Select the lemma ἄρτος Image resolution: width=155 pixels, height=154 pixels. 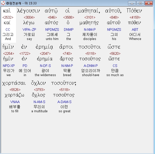(66, 59)
